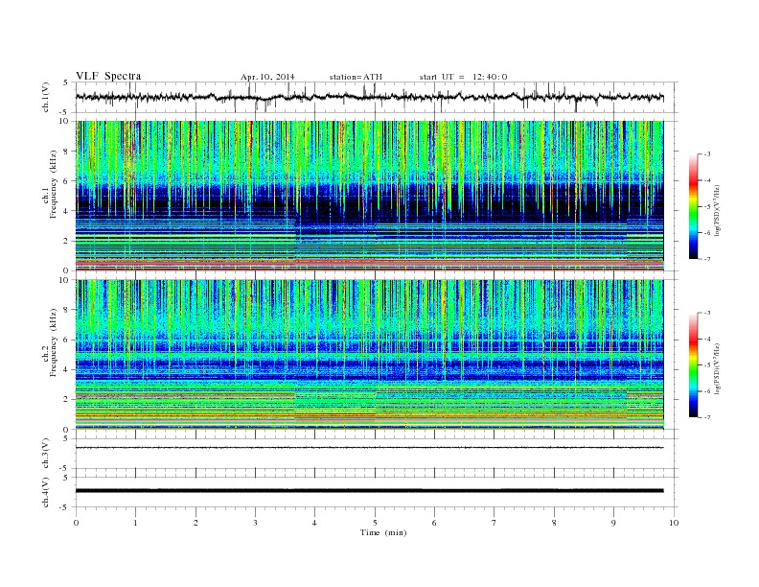Viewport: 759px width, 587px height.
Task: Select the "ch.4(V)" axis label
Action: [46, 492]
